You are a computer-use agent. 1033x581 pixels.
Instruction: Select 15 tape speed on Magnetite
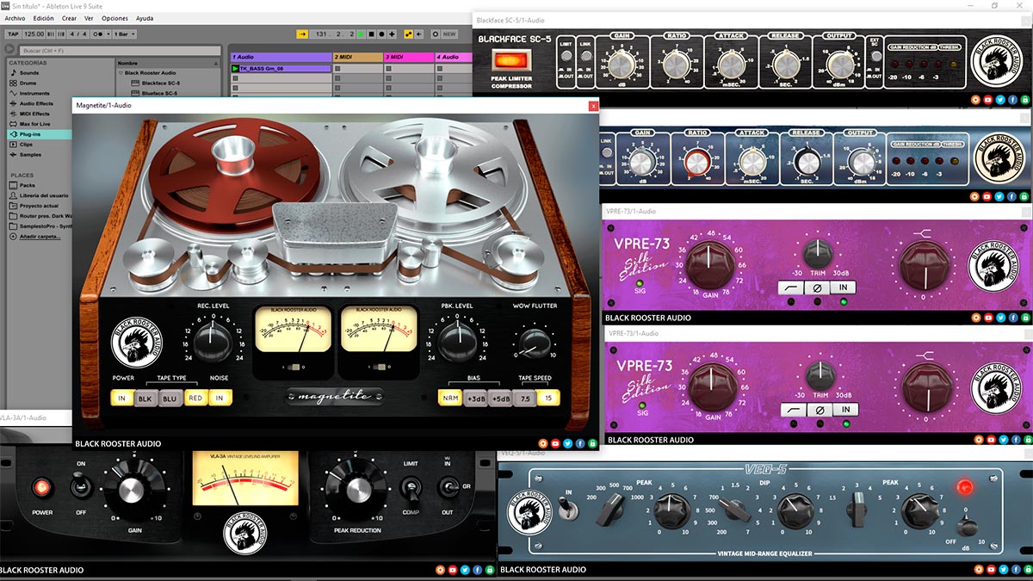pos(548,398)
